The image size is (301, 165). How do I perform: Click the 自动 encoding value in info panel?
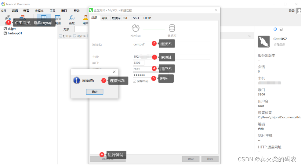(261, 129)
